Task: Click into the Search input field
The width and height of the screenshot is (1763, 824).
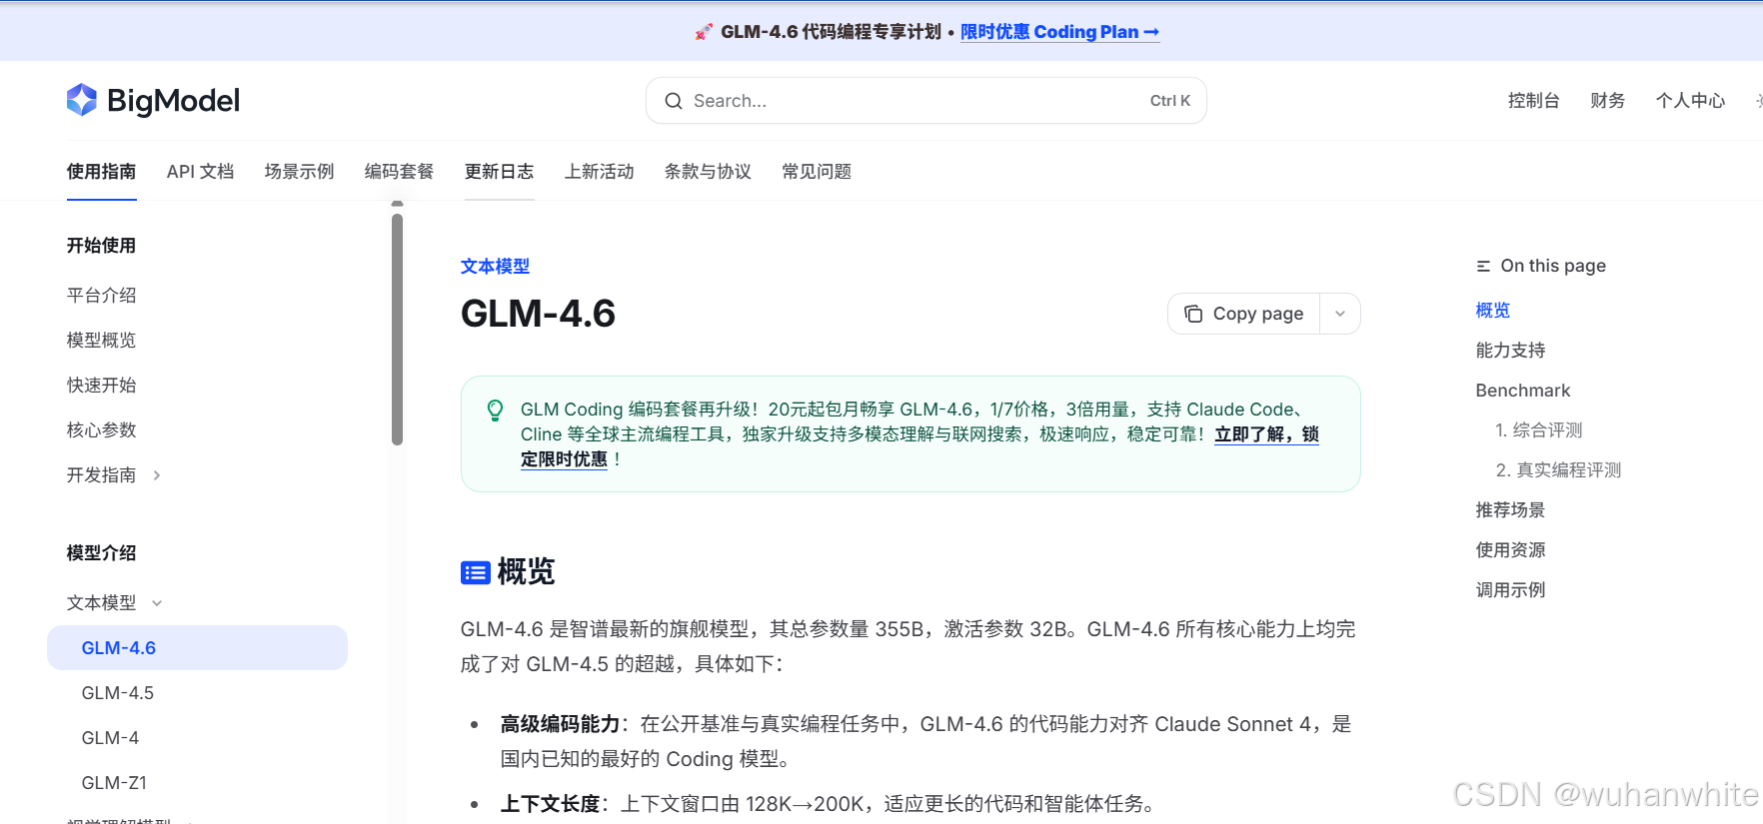Action: (x=926, y=101)
